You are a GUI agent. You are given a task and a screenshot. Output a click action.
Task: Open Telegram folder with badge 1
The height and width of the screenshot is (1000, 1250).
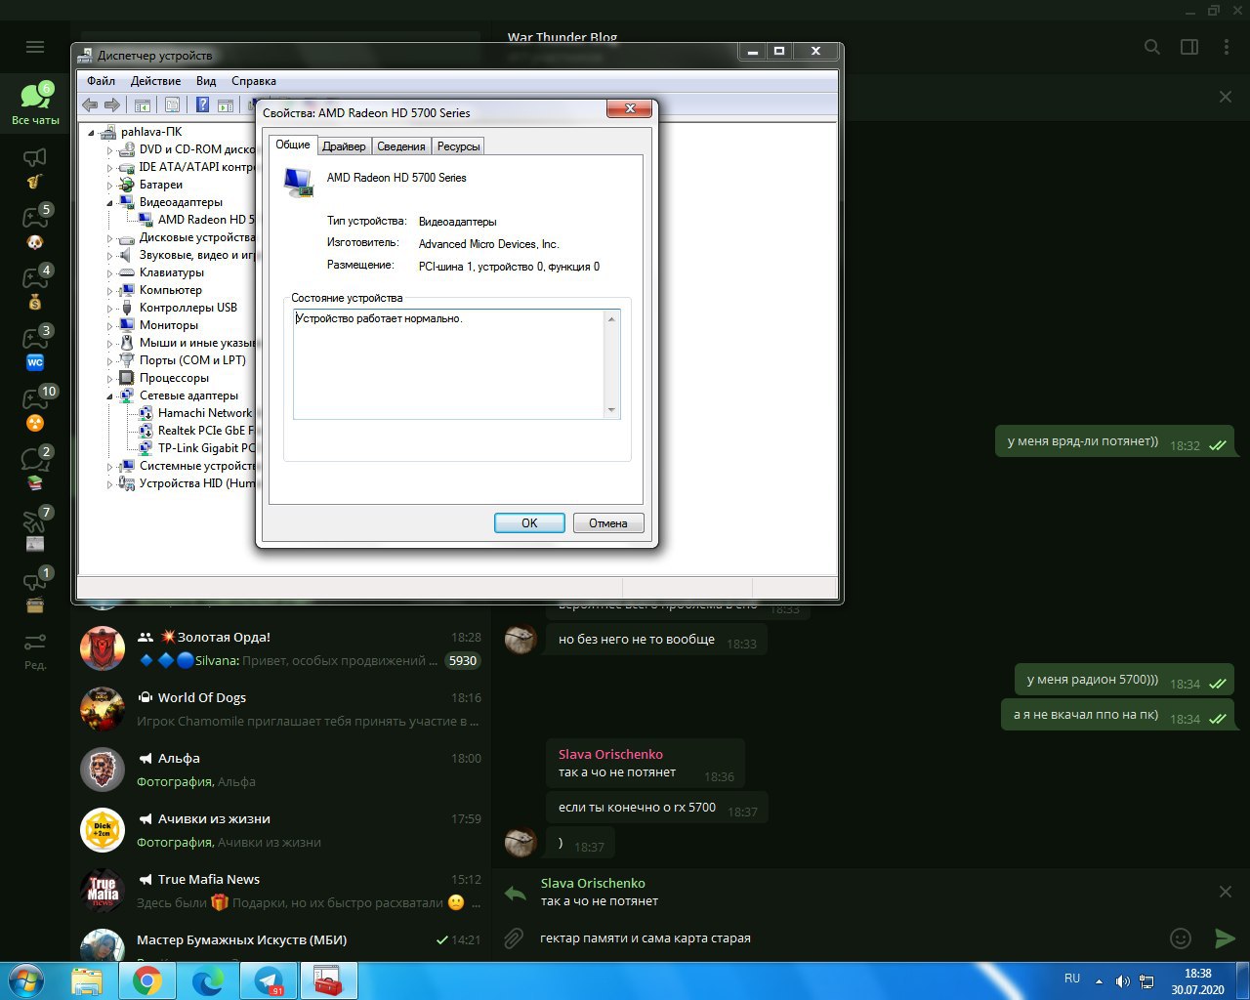pos(35,592)
